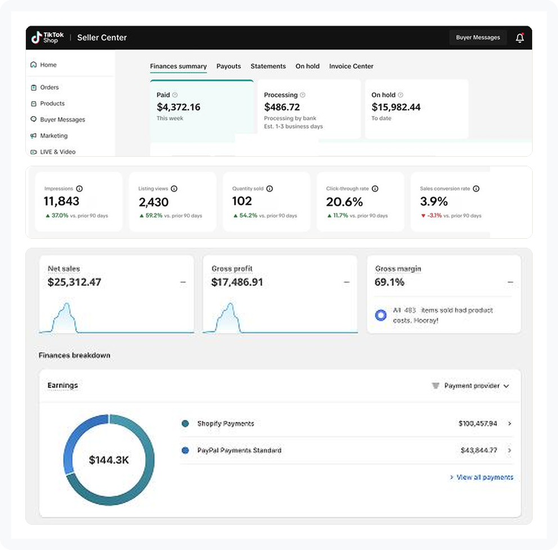This screenshot has height=550, width=558.
Task: Click the $144.3K earnings donut chart
Action: (109, 460)
